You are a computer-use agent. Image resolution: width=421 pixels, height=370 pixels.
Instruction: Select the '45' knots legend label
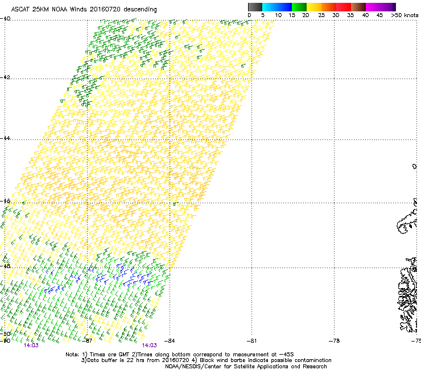click(379, 15)
